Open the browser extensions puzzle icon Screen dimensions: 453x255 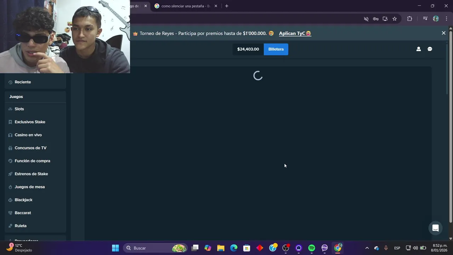point(410,19)
